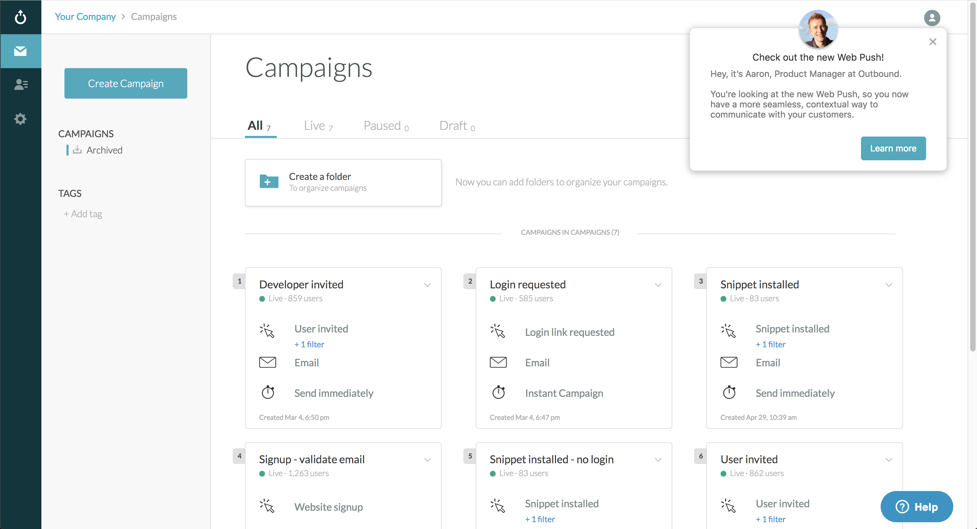
Task: Click Create a folder card
Action: pyautogui.click(x=343, y=182)
